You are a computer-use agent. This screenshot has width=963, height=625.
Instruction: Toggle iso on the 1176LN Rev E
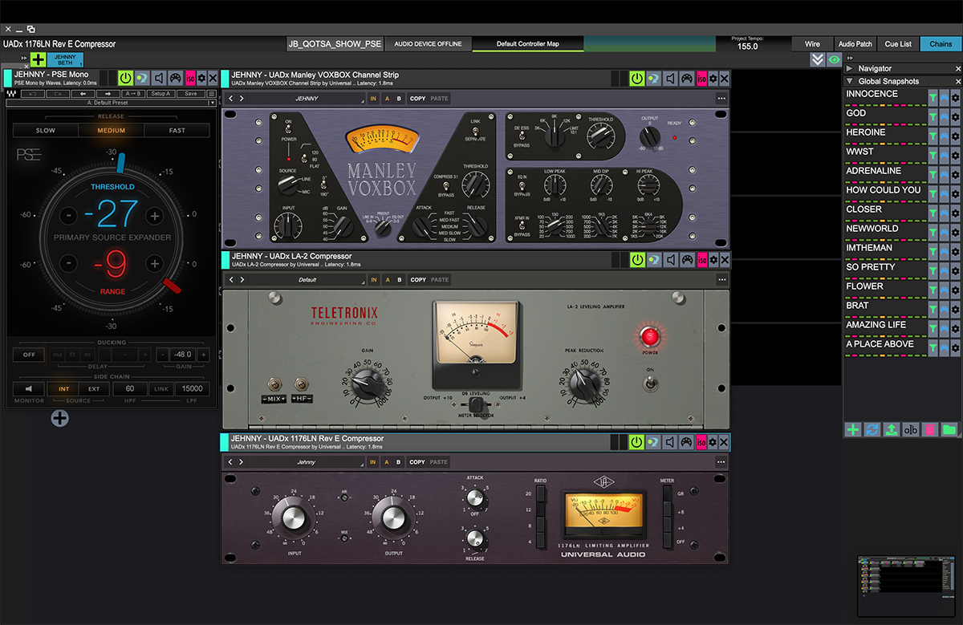coord(702,442)
